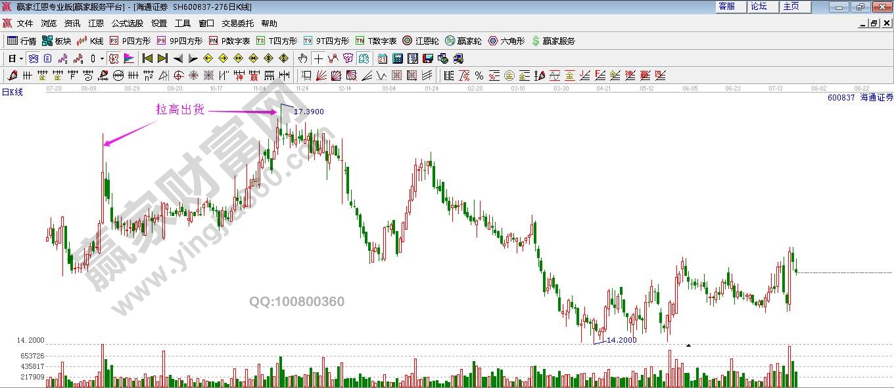Image resolution: width=894 pixels, height=388 pixels.
Task: Click the 17.3900 high price label
Action: pos(308,112)
